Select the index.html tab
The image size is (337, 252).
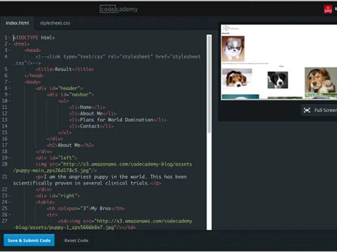17,23
